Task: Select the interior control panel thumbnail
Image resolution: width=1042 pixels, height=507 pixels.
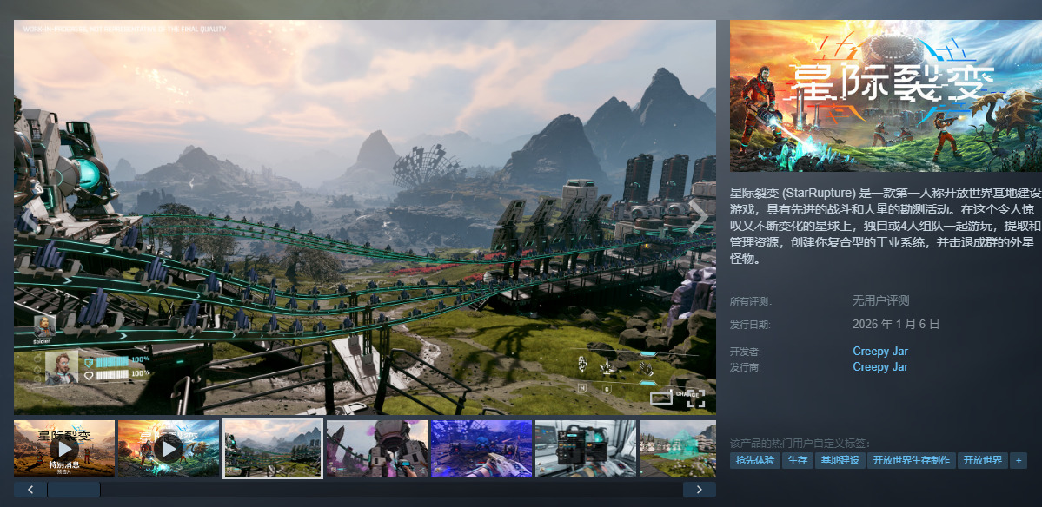Action: coord(585,448)
